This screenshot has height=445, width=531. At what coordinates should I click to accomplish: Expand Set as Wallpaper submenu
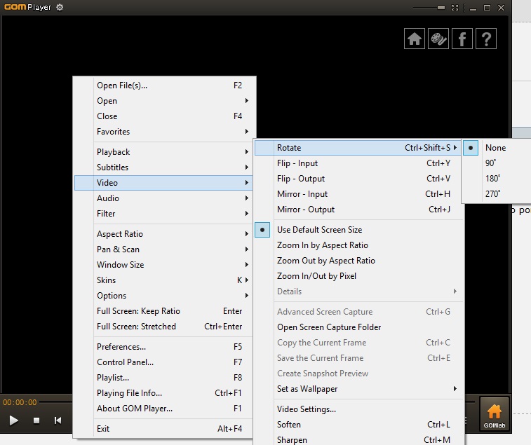tap(358, 389)
